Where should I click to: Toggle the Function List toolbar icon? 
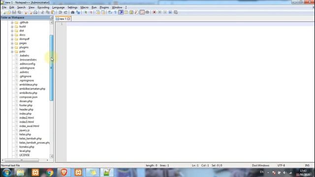[137, 12]
